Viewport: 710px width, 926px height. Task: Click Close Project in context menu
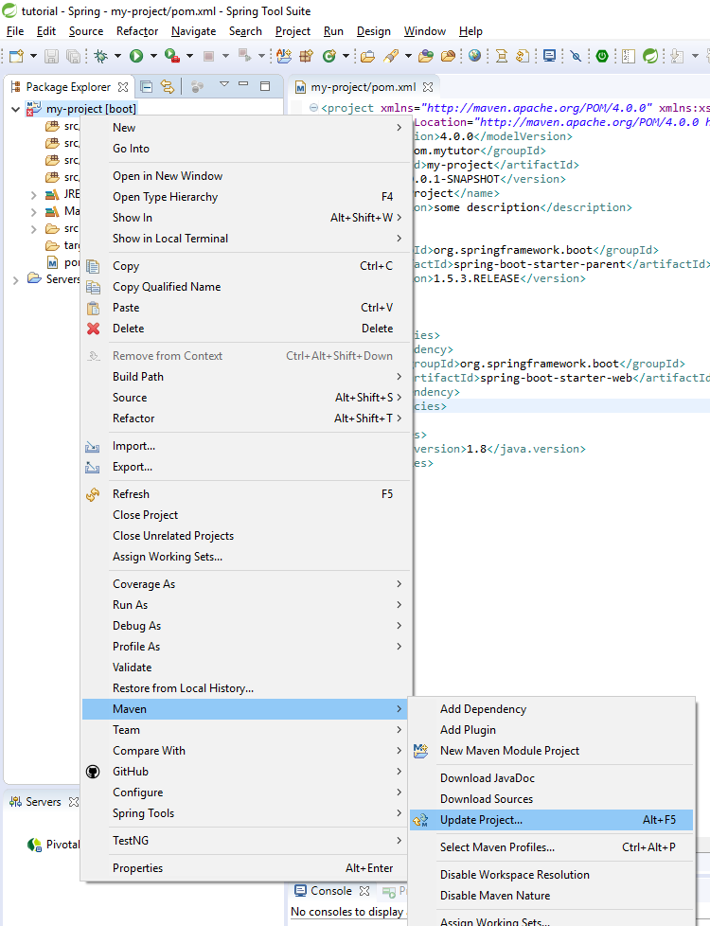coord(245,515)
